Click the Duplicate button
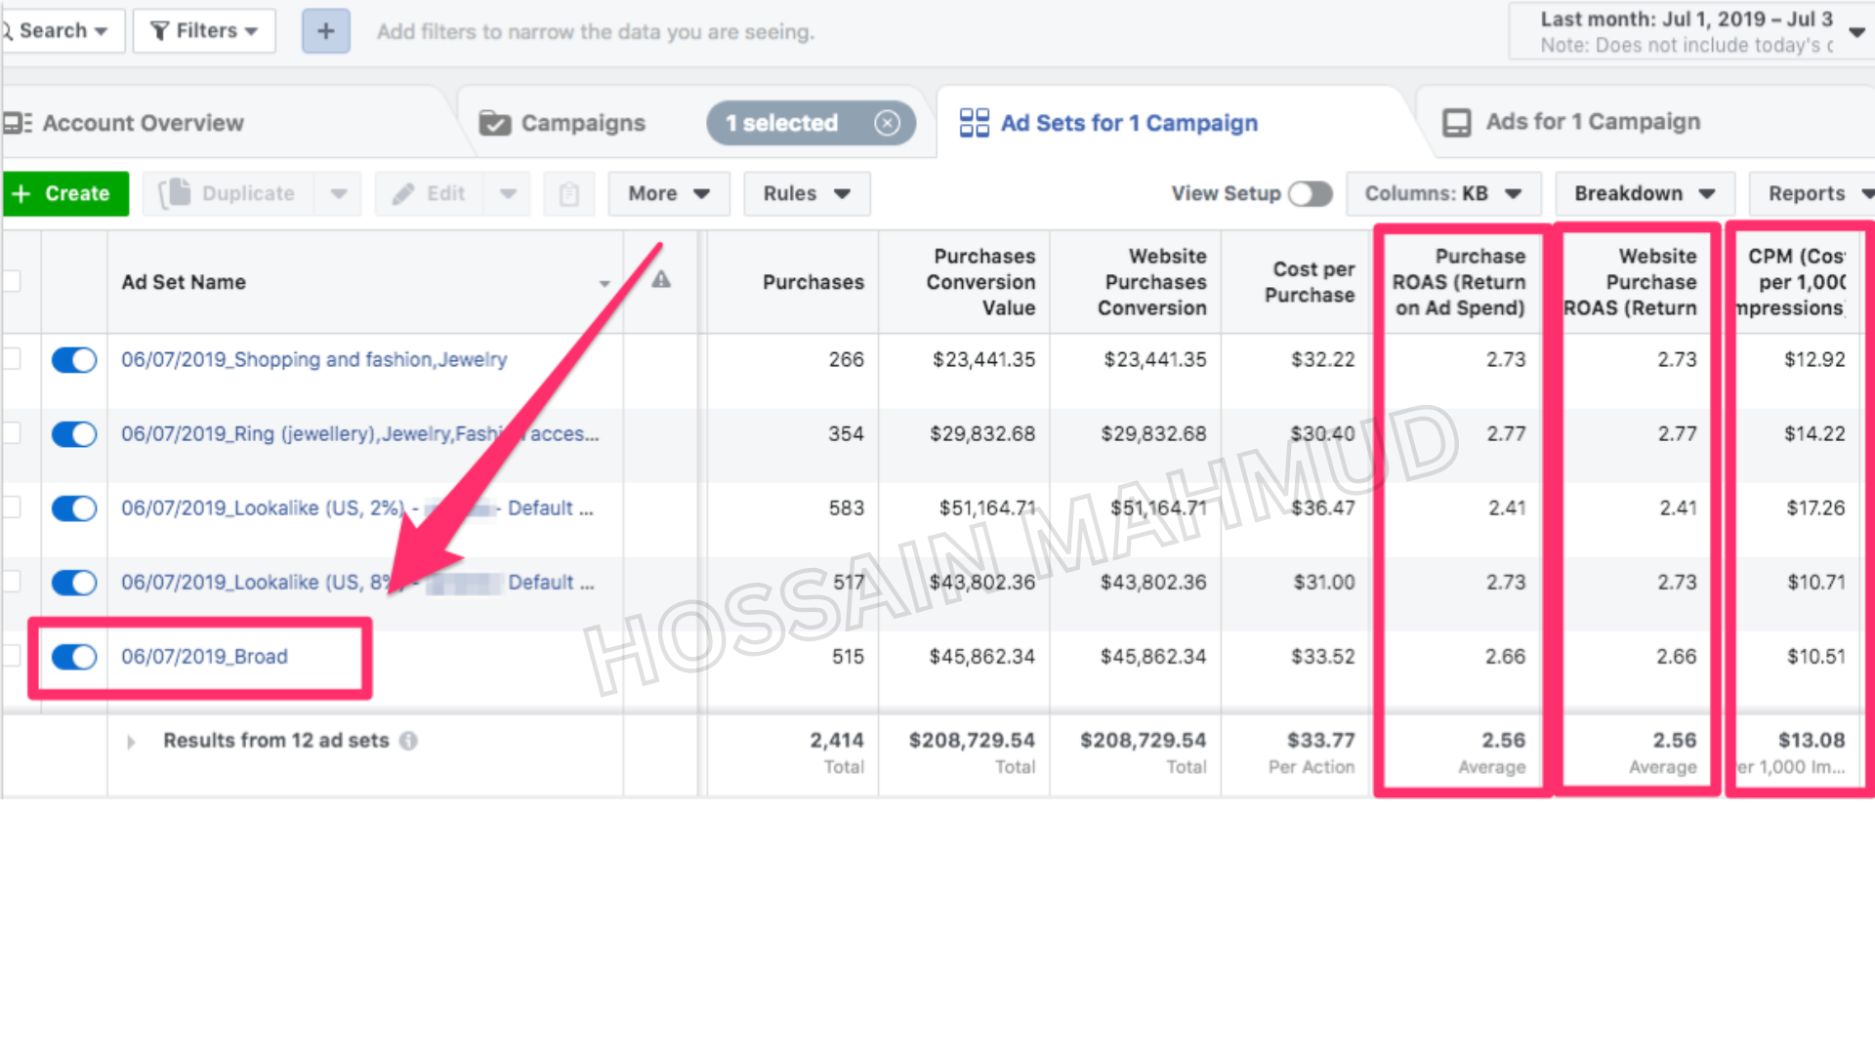The width and height of the screenshot is (1875, 1054). (229, 194)
